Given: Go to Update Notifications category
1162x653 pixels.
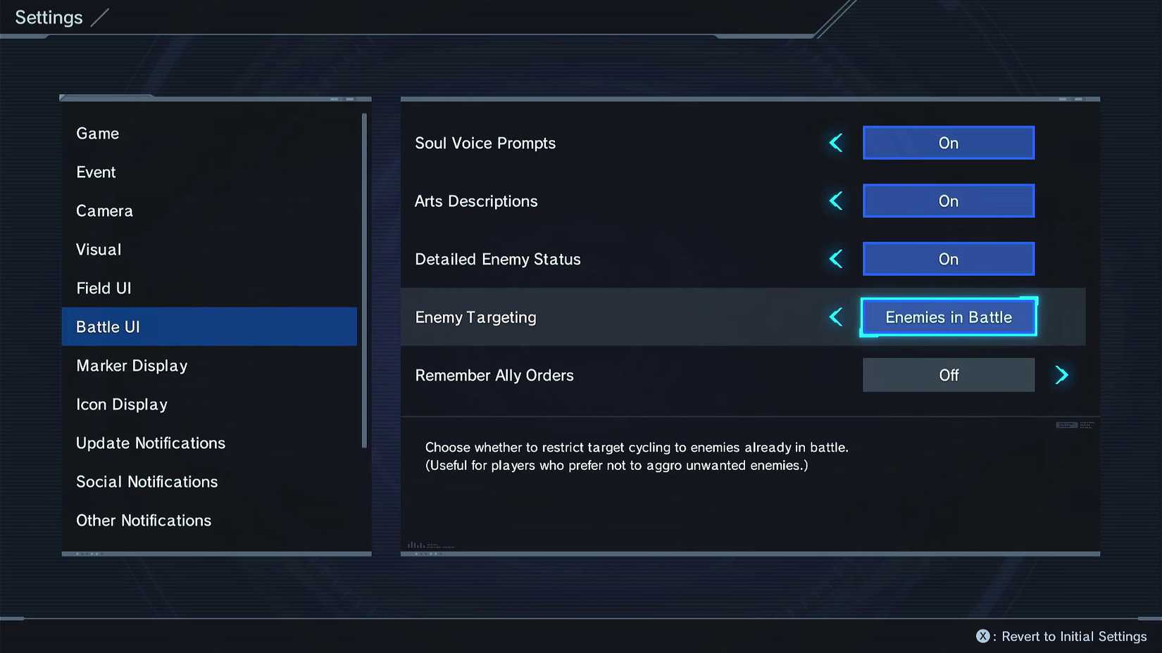Looking at the screenshot, I should point(151,443).
